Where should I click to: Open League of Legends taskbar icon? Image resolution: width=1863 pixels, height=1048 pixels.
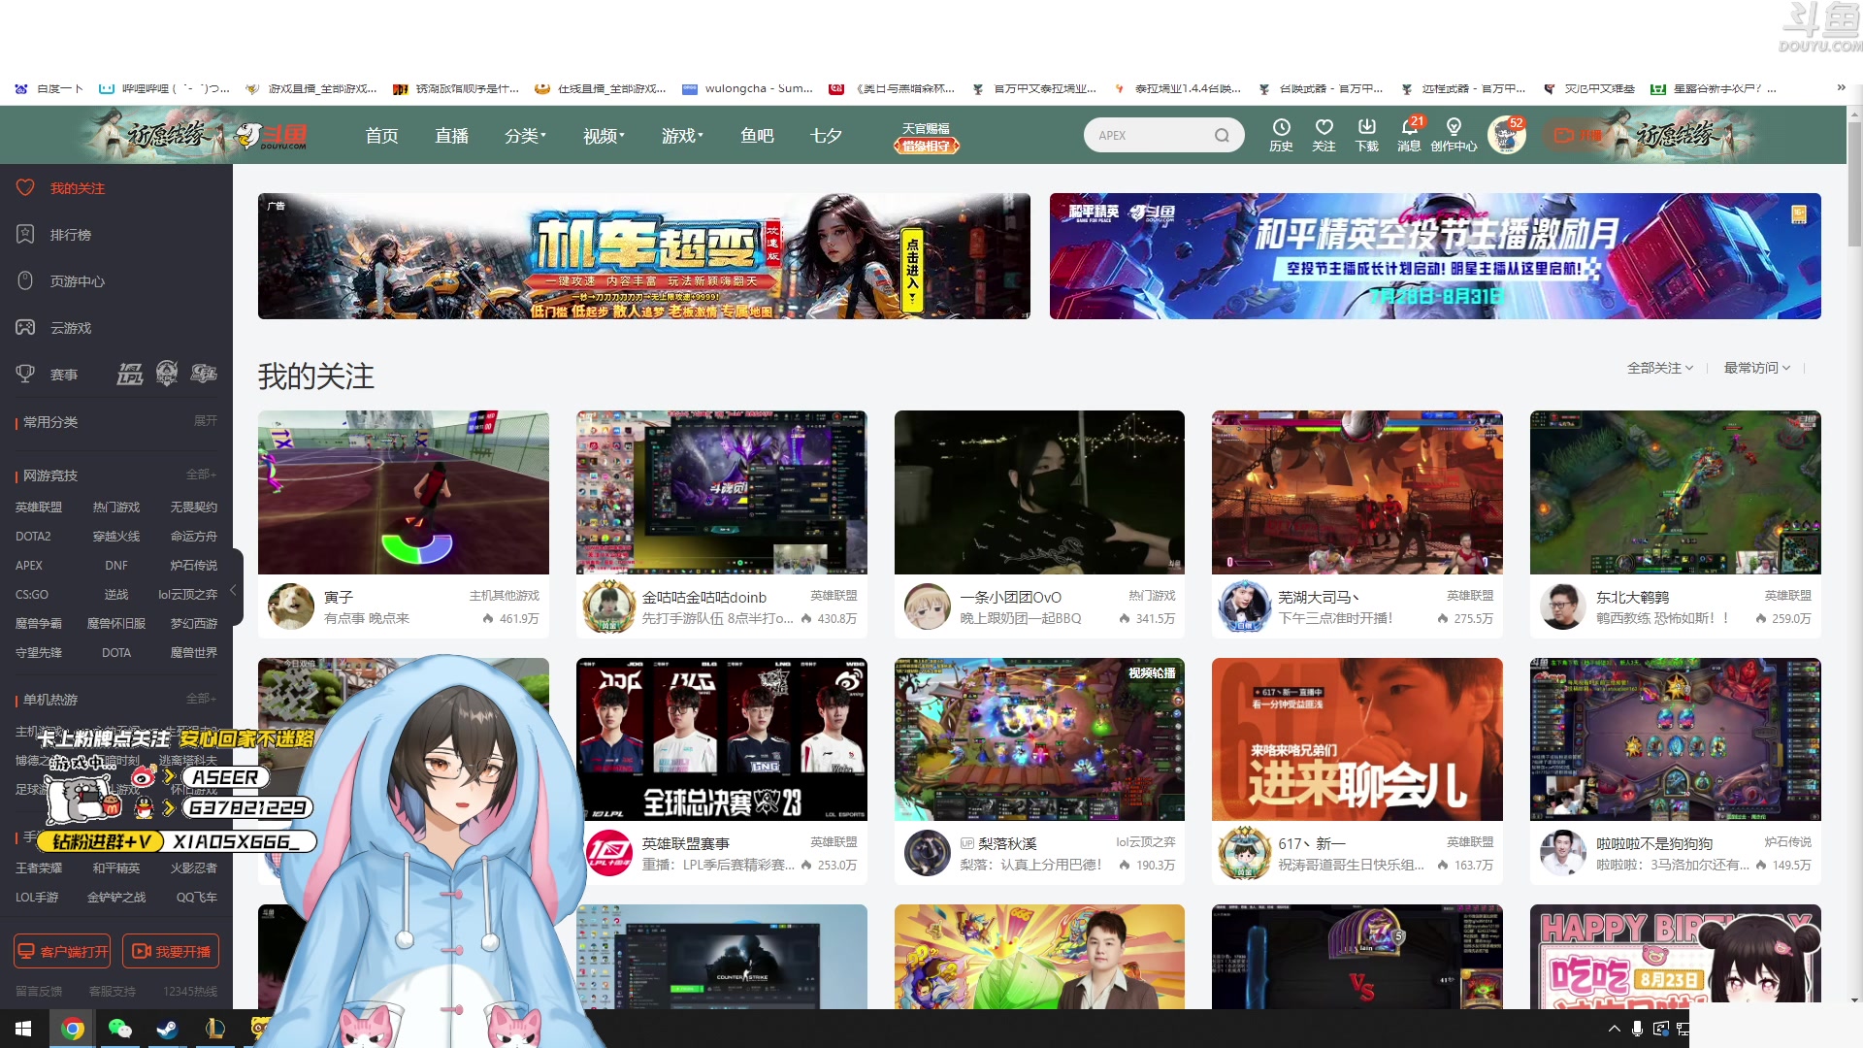(x=214, y=1029)
